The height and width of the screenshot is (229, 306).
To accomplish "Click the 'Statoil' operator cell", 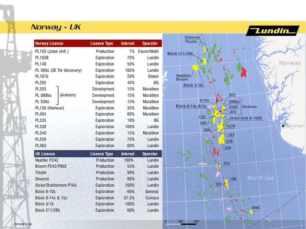I will click(153, 76).
